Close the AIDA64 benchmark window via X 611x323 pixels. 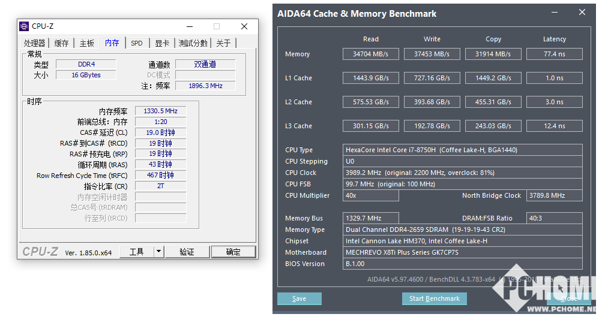pyautogui.click(x=582, y=12)
